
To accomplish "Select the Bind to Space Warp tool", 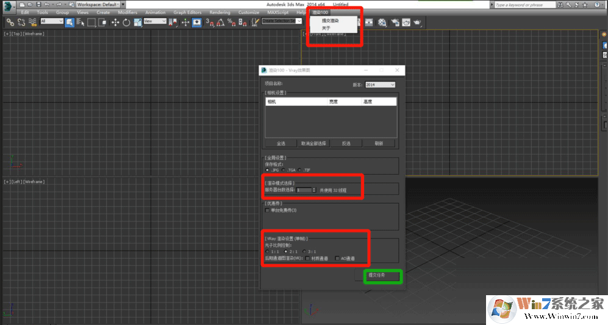I will pyautogui.click(x=32, y=23).
